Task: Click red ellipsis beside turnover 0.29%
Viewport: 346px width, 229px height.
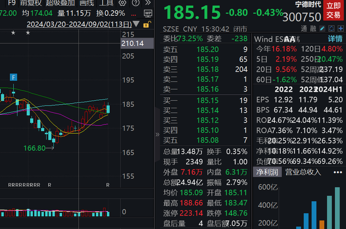Action: (133, 15)
